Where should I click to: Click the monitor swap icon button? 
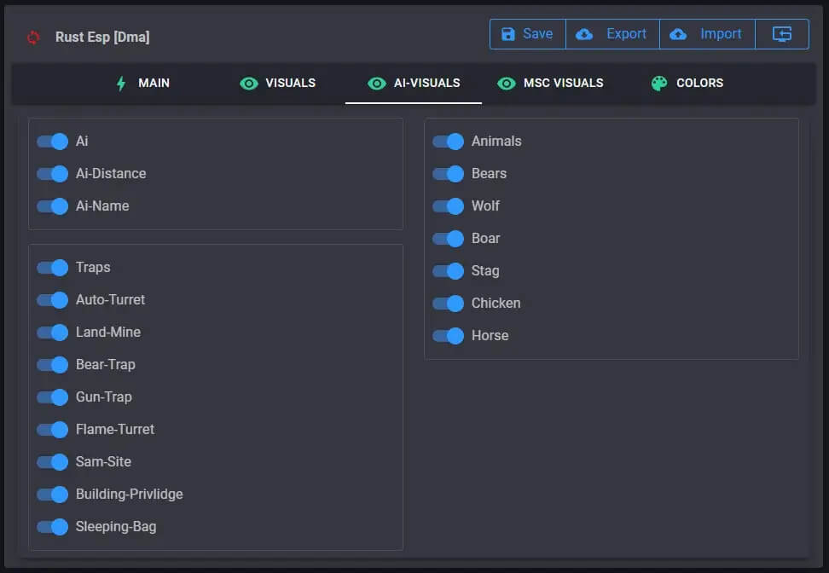click(782, 34)
